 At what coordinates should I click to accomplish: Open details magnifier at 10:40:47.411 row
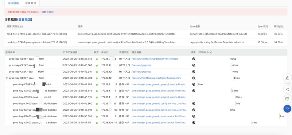[194, 123]
